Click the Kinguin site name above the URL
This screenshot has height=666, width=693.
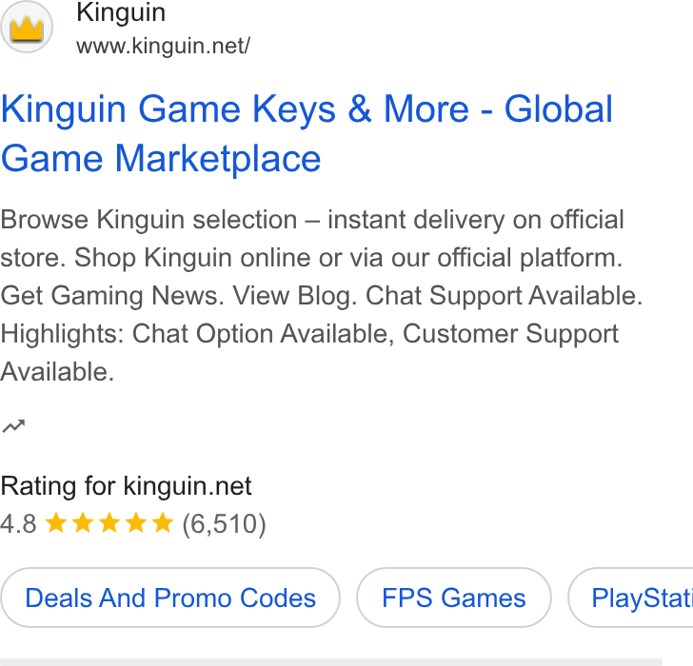pos(121,12)
